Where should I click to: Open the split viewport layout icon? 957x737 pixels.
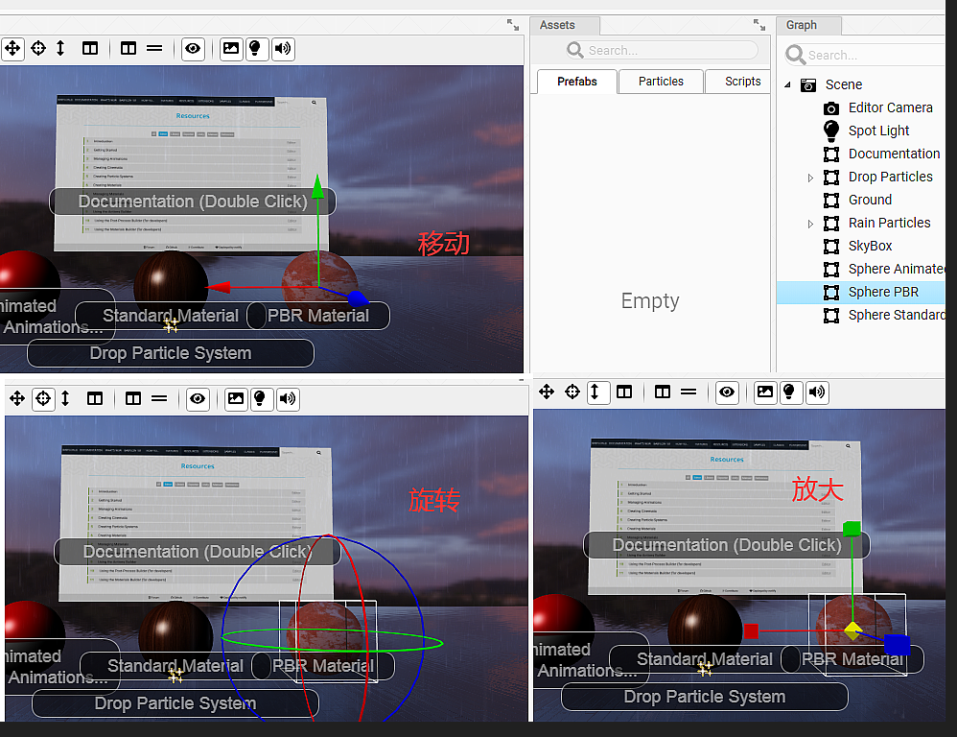90,49
